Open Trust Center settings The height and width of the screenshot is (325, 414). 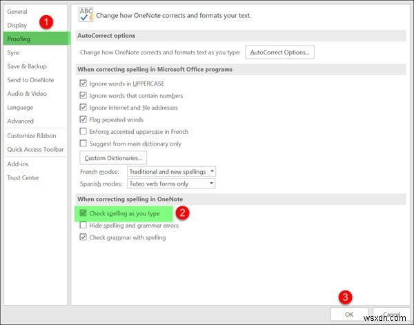click(x=23, y=178)
